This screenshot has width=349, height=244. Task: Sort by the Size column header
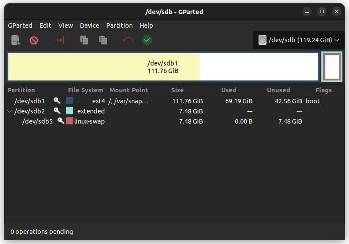pyautogui.click(x=177, y=90)
